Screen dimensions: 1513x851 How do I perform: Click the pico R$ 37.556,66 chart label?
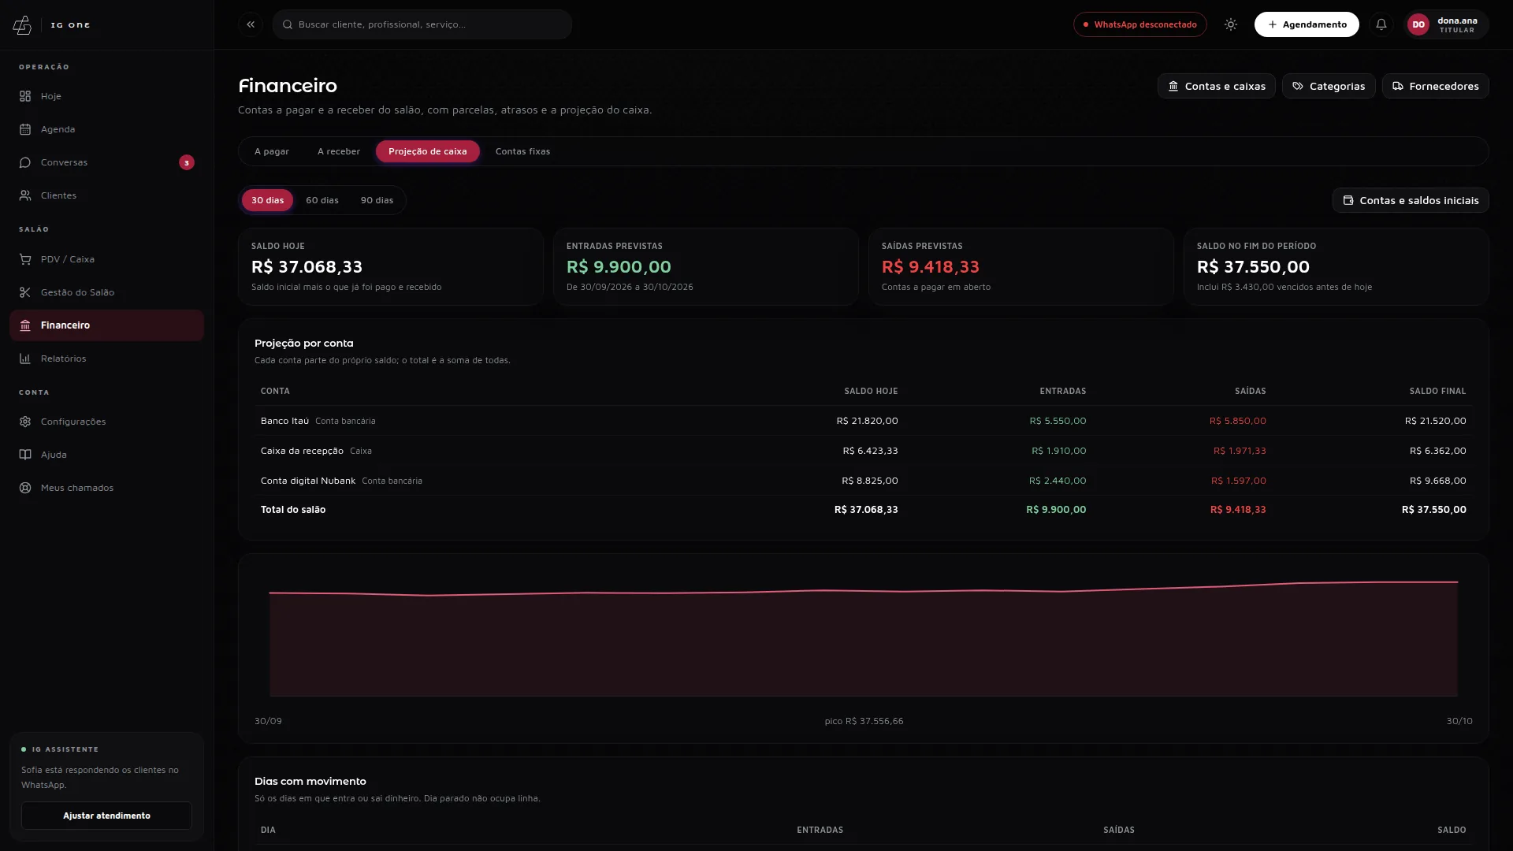864,721
